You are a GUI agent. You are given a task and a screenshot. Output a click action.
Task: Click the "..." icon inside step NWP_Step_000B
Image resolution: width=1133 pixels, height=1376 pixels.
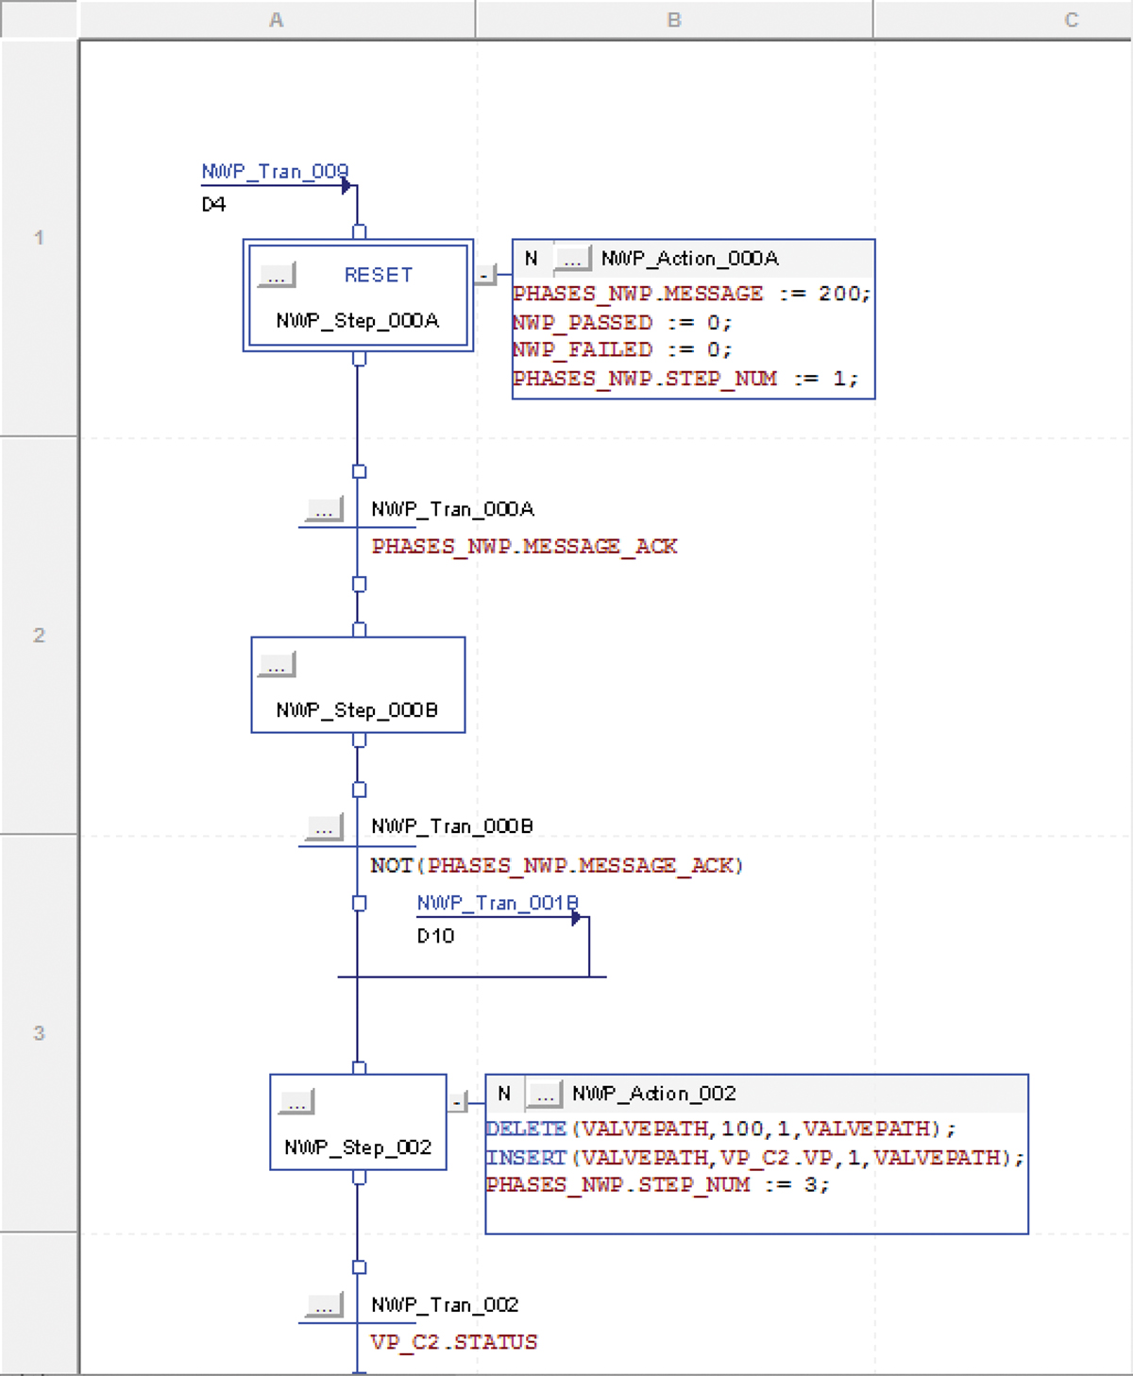pyautogui.click(x=276, y=665)
